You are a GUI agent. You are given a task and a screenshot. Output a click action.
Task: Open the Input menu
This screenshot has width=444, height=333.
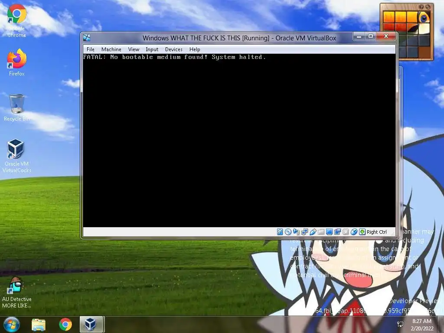[152, 49]
